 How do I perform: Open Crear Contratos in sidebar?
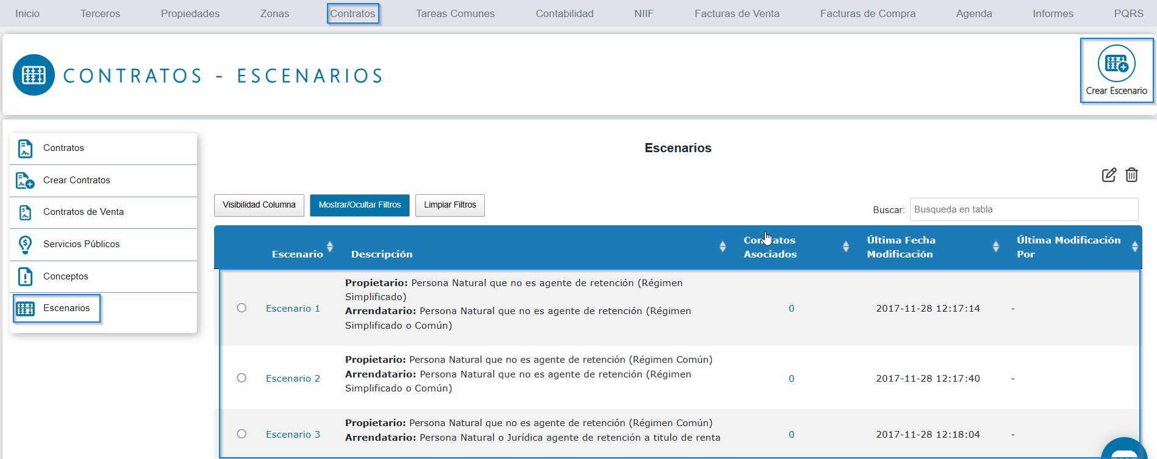click(x=25, y=181)
